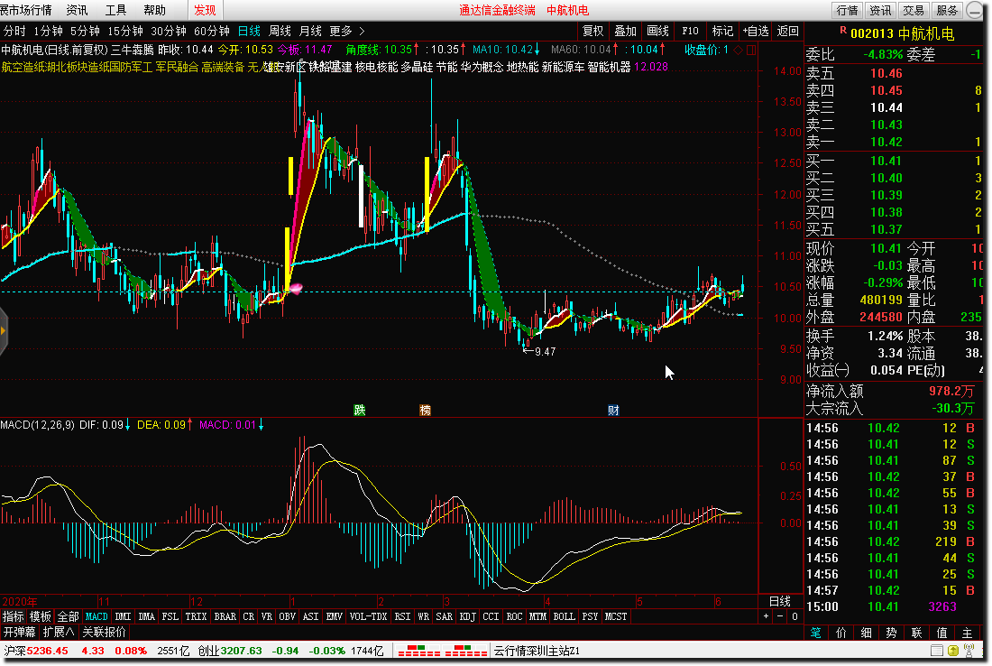This screenshot has height=666, width=992.
Task: Click the 返回 back button
Action: (787, 31)
